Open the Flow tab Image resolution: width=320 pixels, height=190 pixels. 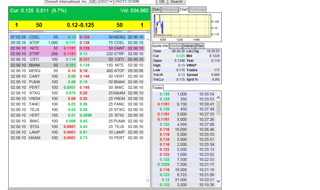(x=200, y=46)
